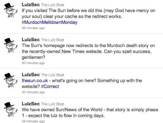Click 'The Lulz Boat' name on the first tweet
Viewport: 163px width, 123px height.
click(x=53, y=5)
